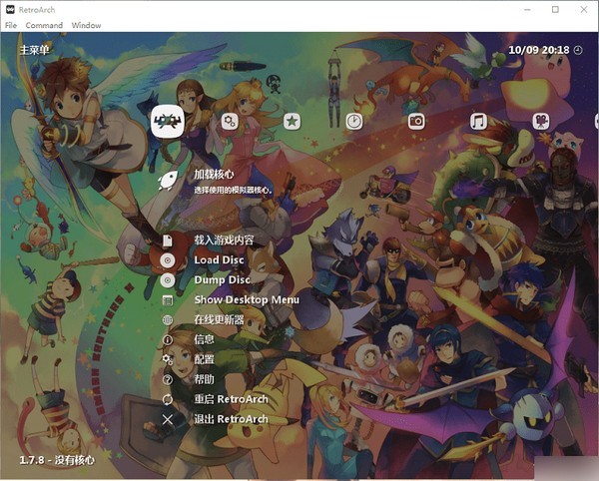599x481 pixels.
Task: Open the History clock tab icon
Action: click(x=354, y=122)
